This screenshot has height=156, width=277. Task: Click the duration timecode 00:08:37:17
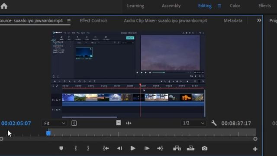236,123
